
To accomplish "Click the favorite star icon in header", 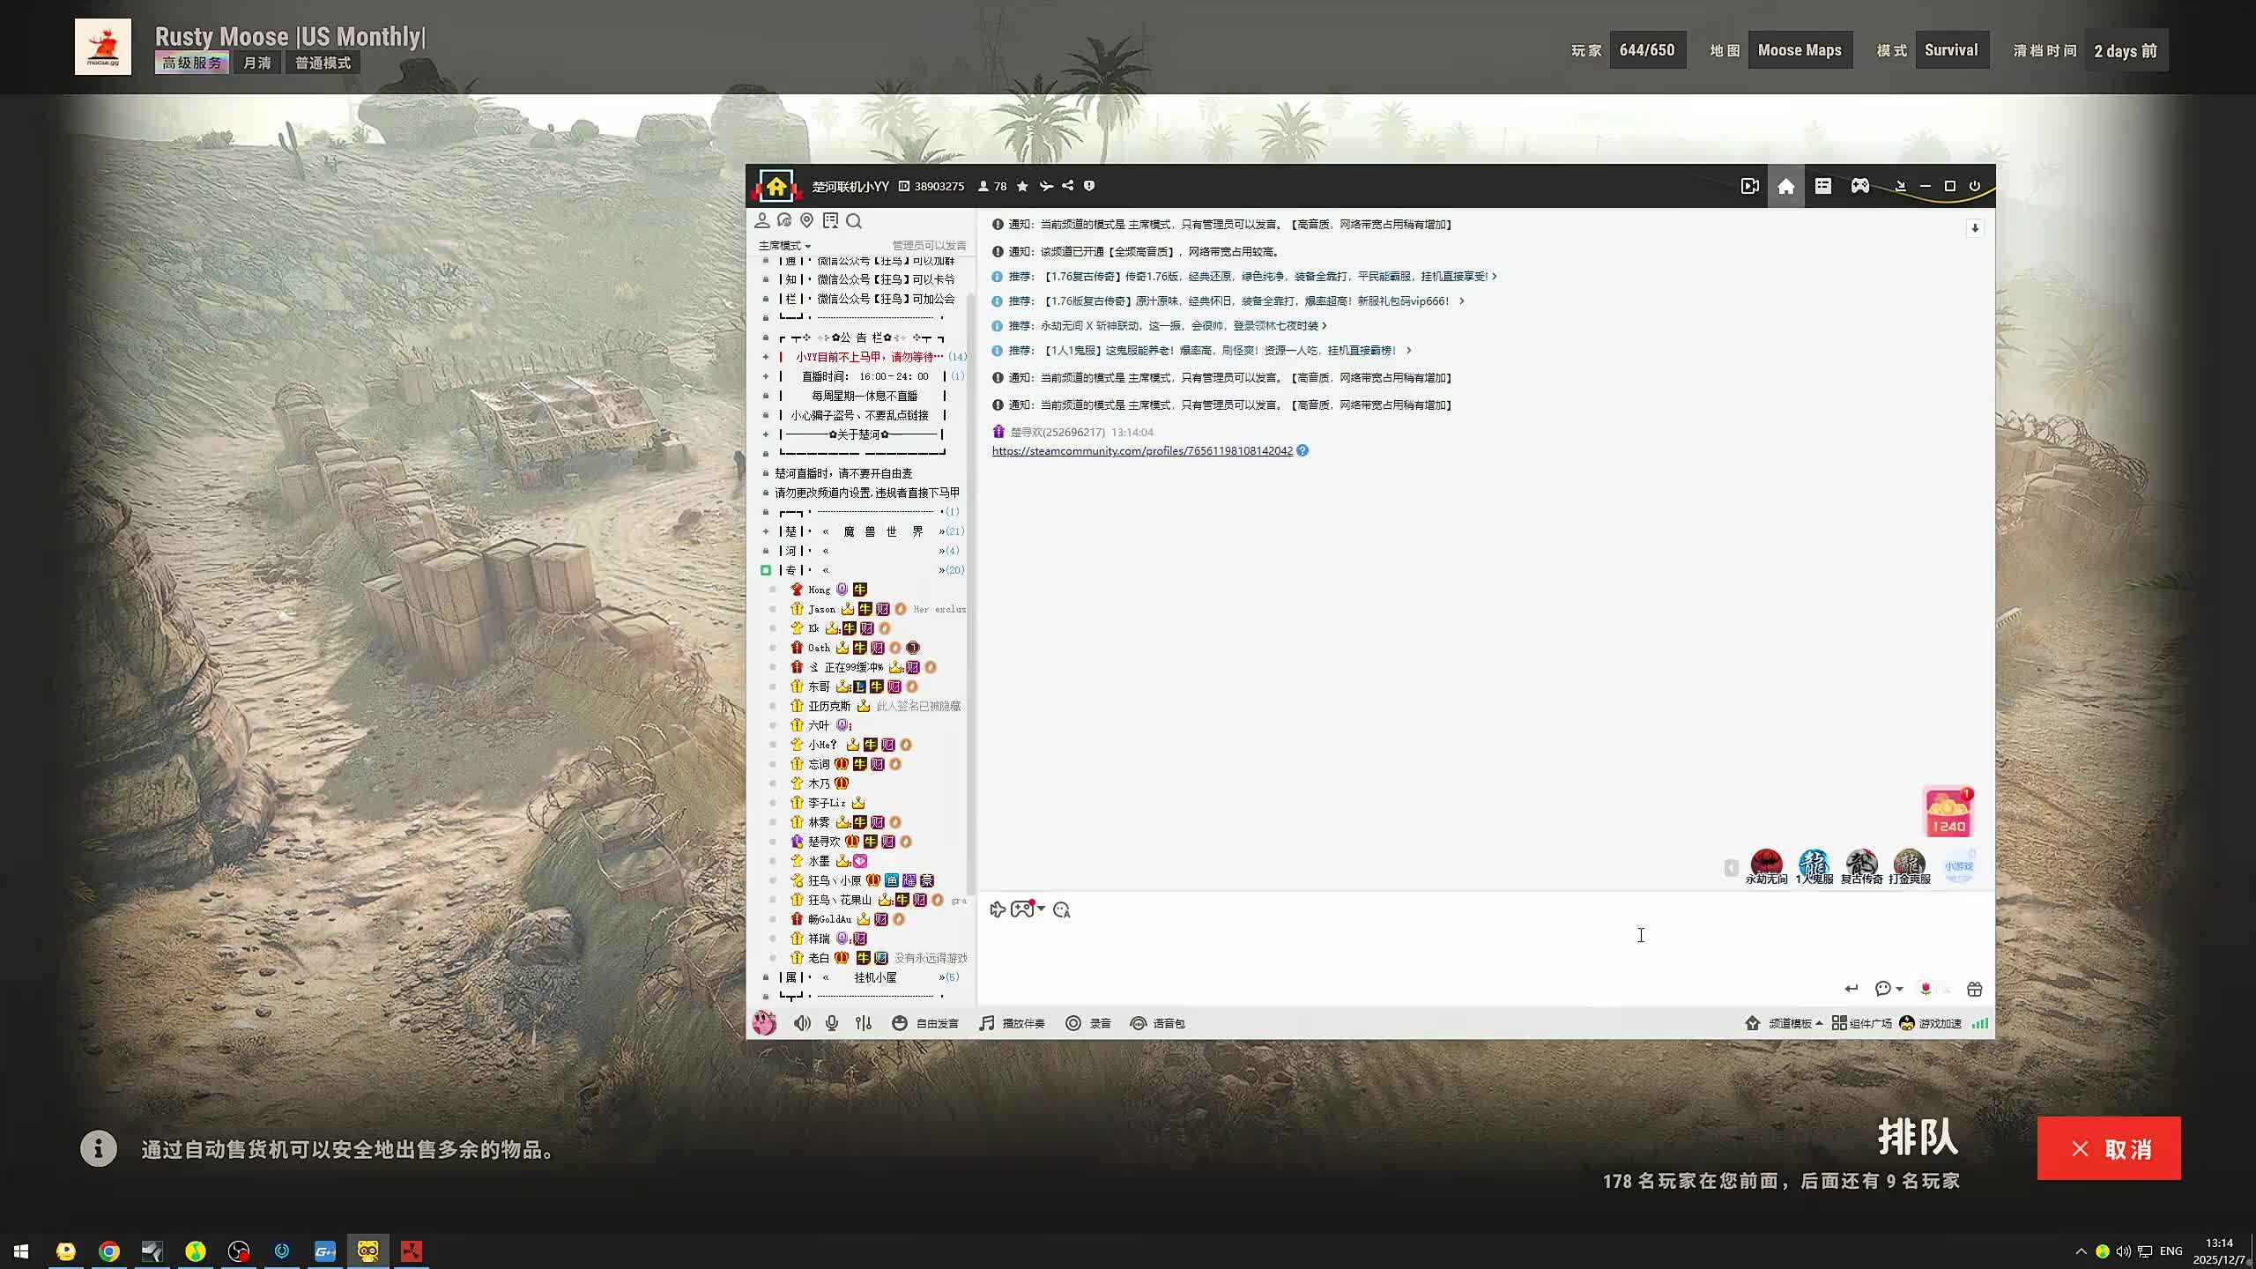I will point(1022,186).
